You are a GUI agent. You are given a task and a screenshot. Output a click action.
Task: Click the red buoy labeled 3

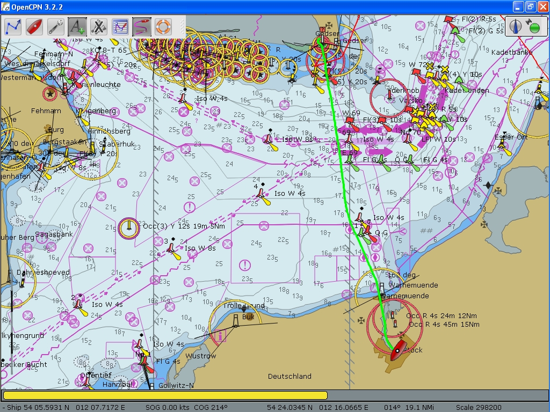170,248
